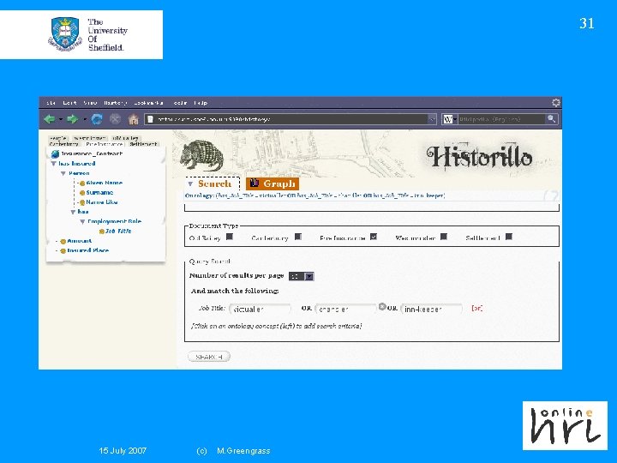This screenshot has width=617, height=463.
Task: Select the Canterbury ontology tab
Action: [x=63, y=144]
